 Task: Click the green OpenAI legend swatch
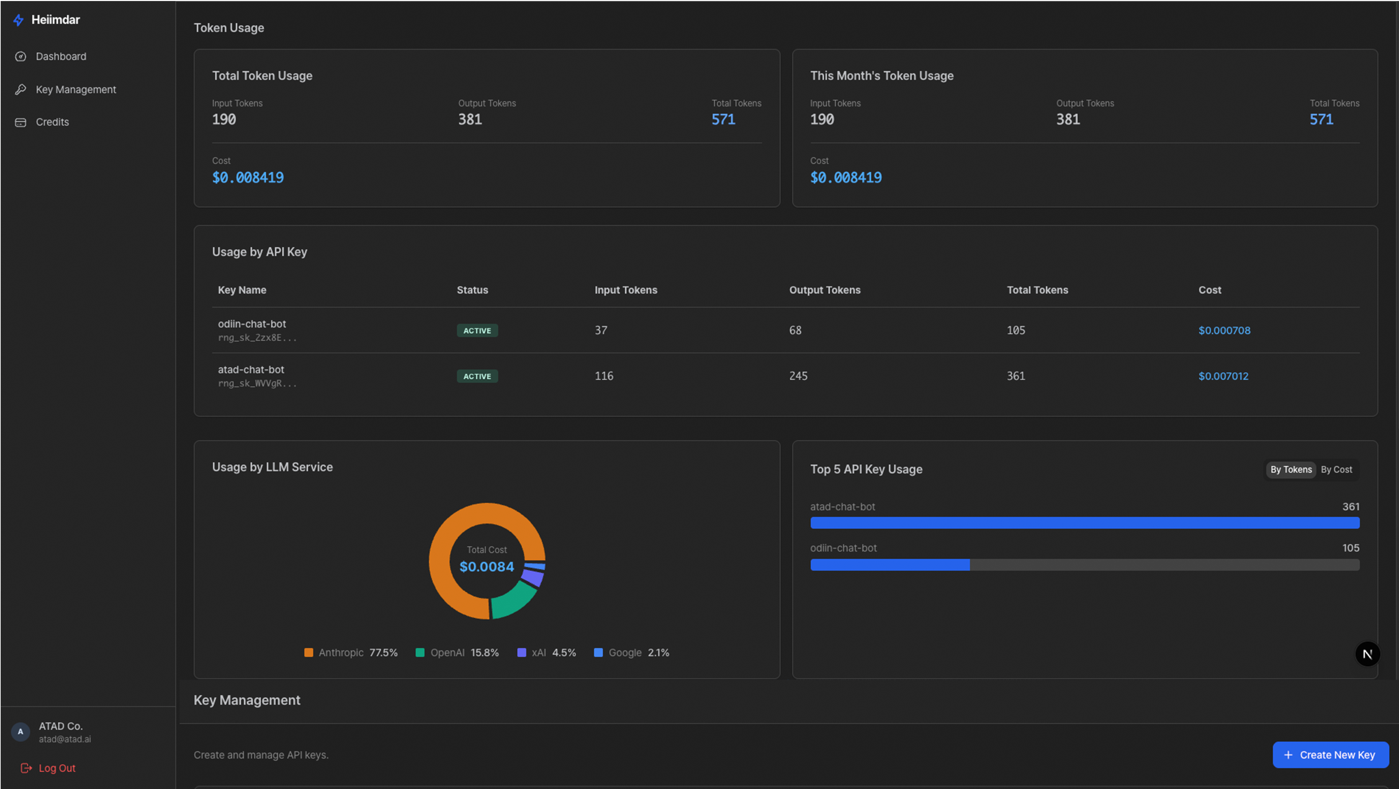tap(420, 653)
